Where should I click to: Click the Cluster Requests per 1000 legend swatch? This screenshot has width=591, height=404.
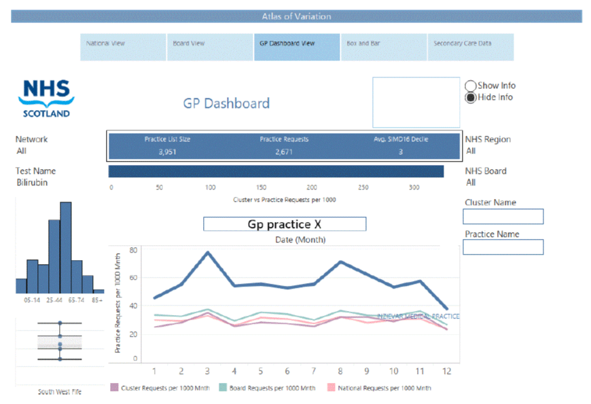click(114, 388)
